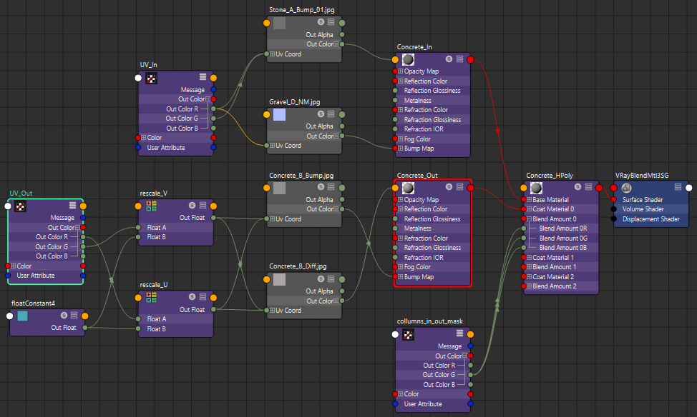Toggle solo on Concrete_Out node
Screen dimensions: 697x417
(x=449, y=187)
